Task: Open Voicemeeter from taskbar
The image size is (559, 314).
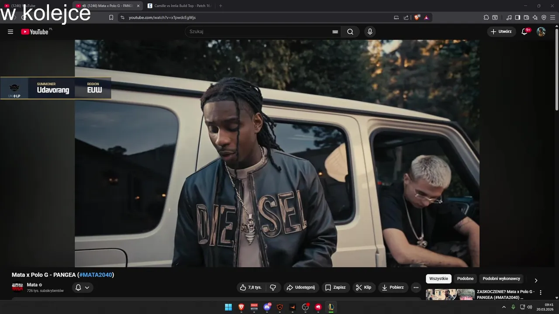Action: point(254,307)
